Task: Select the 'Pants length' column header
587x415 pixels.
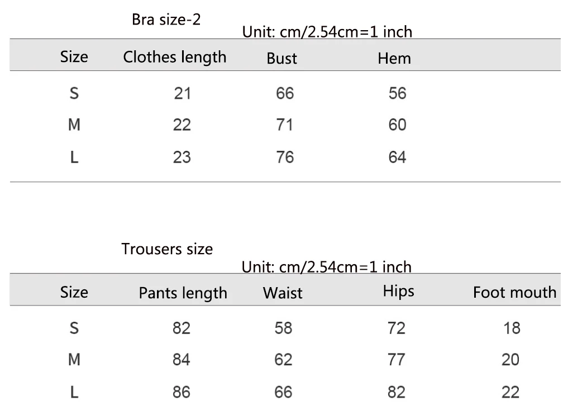Action: point(183,293)
